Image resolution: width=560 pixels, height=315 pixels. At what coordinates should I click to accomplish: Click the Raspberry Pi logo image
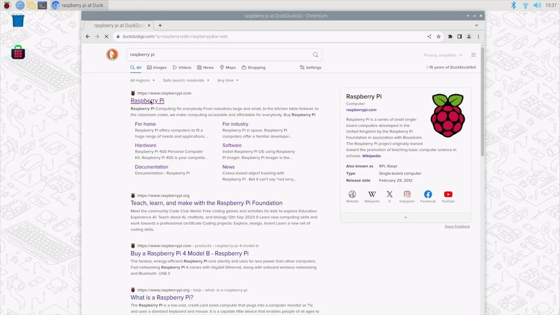(448, 115)
